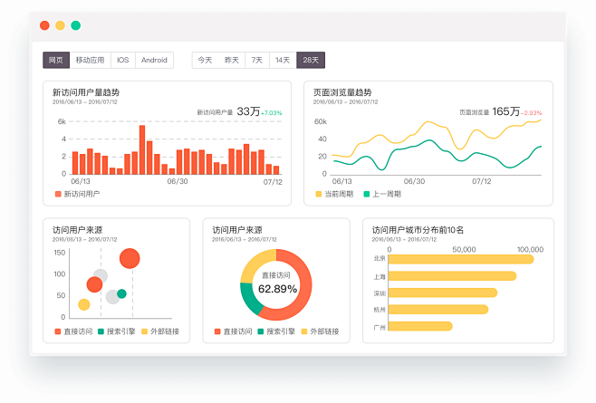Click the 06/30 label on bar chart axis
This screenshot has height=403, width=596.
click(178, 181)
